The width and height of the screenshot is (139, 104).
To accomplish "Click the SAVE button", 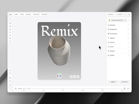I will click(x=111, y=14).
